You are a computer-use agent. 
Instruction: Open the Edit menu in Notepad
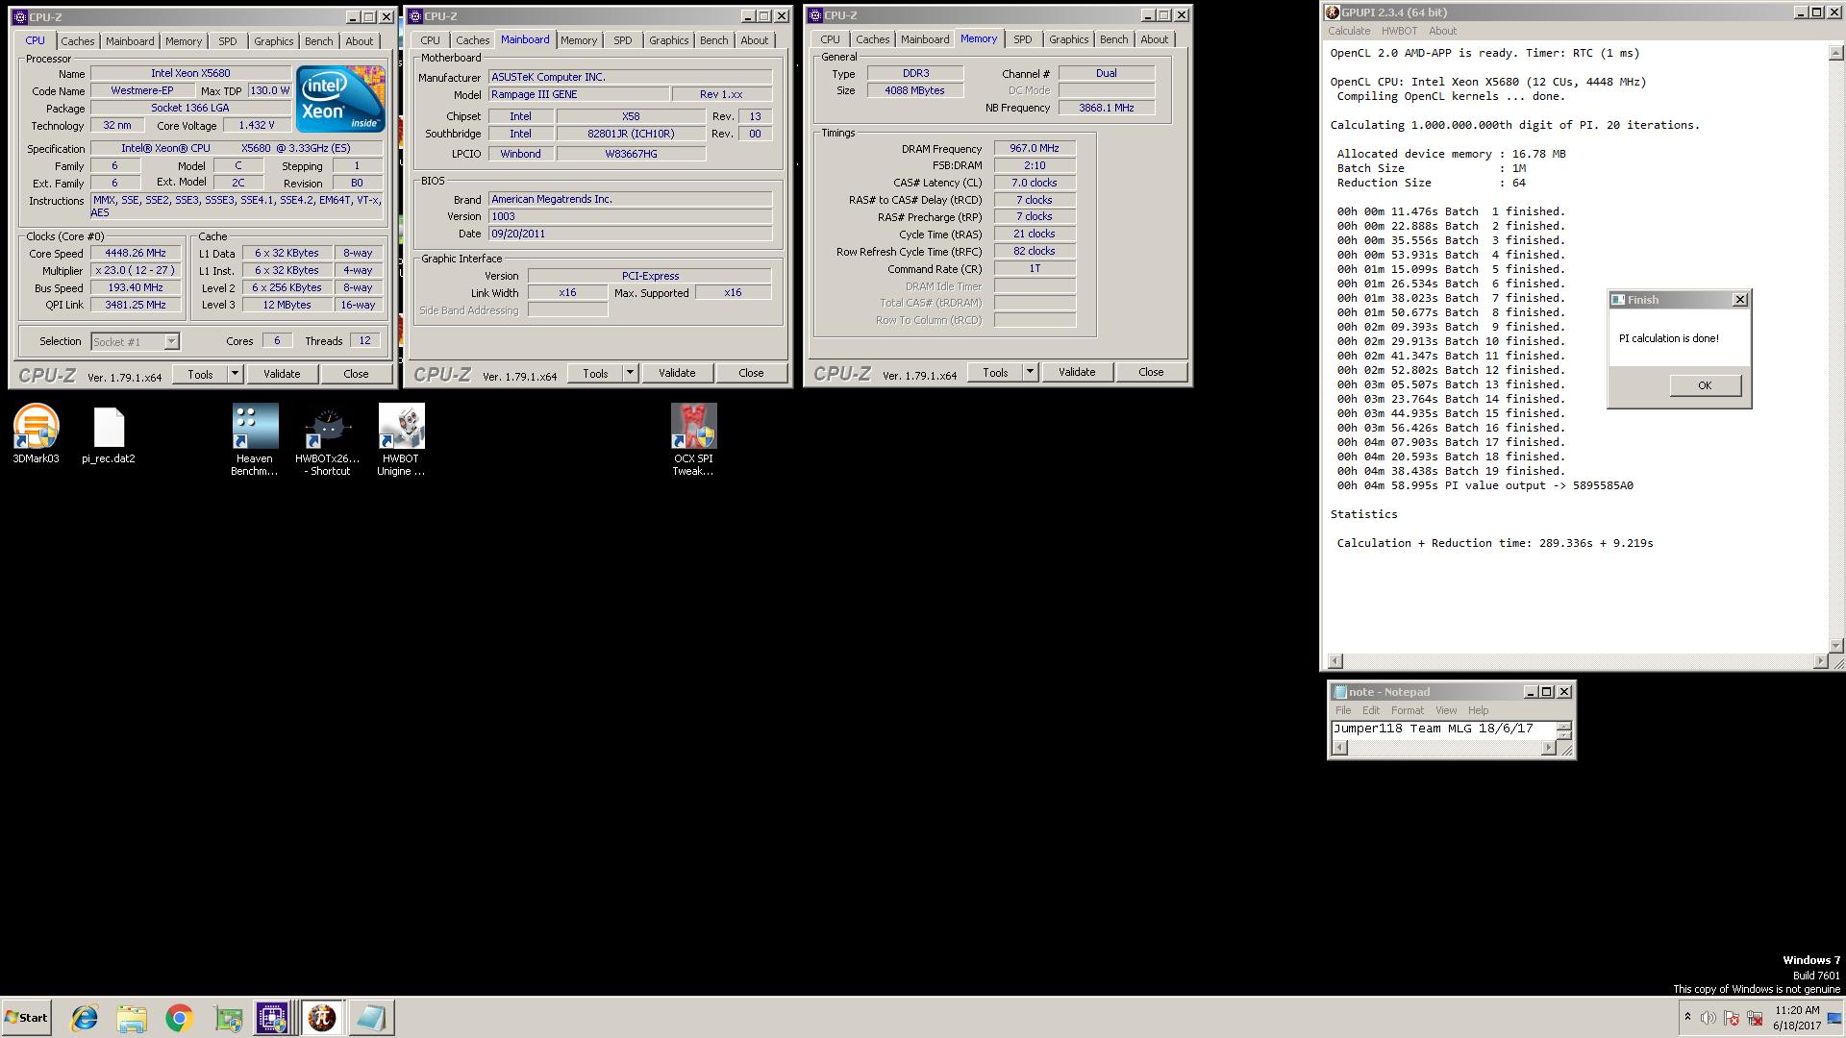tap(1371, 710)
